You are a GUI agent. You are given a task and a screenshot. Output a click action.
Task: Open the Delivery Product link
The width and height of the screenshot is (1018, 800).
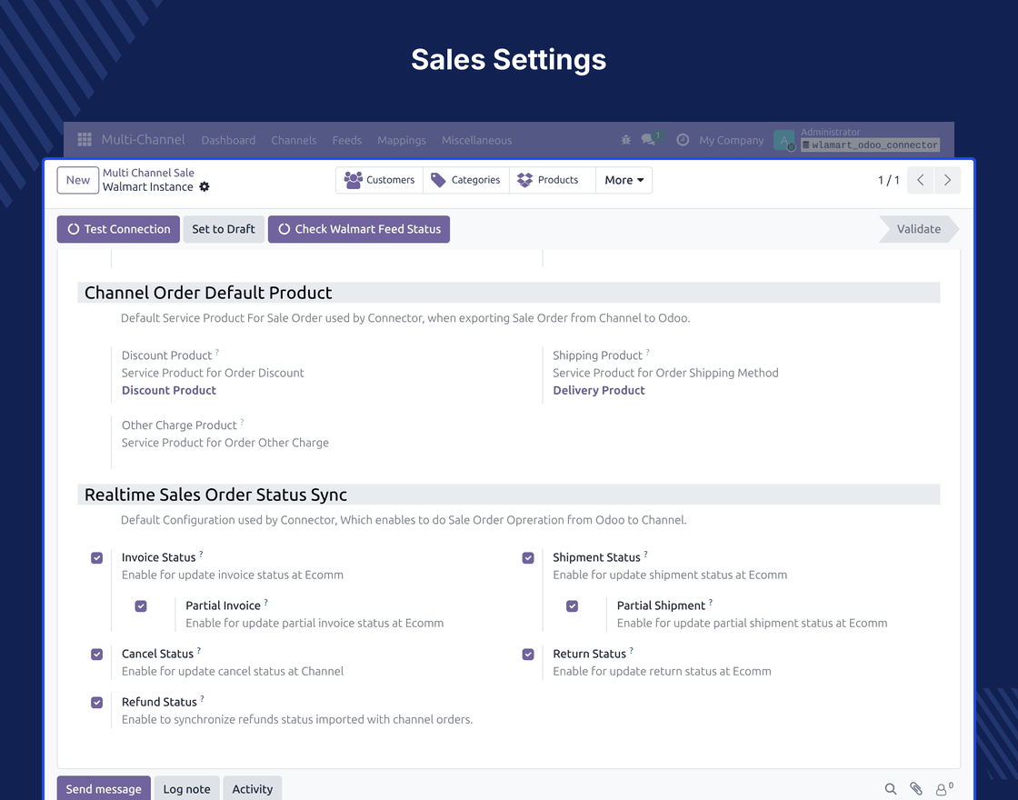tap(599, 390)
